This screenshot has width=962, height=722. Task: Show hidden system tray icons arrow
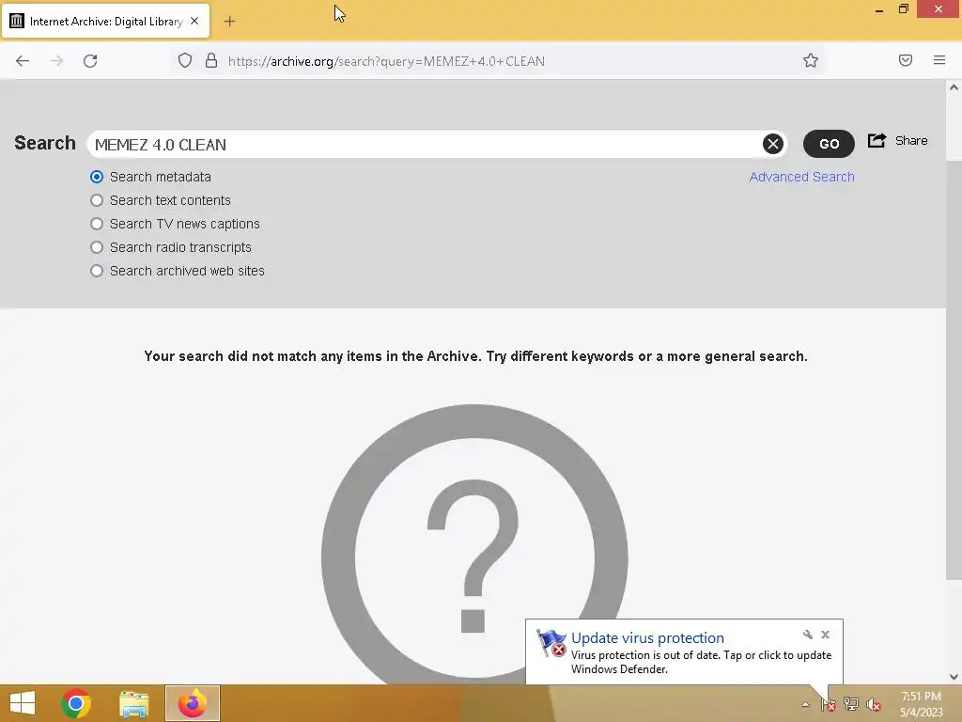click(x=805, y=704)
